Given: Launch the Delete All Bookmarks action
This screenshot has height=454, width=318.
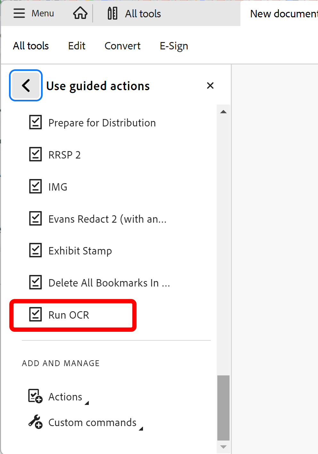Looking at the screenshot, I should [x=109, y=282].
